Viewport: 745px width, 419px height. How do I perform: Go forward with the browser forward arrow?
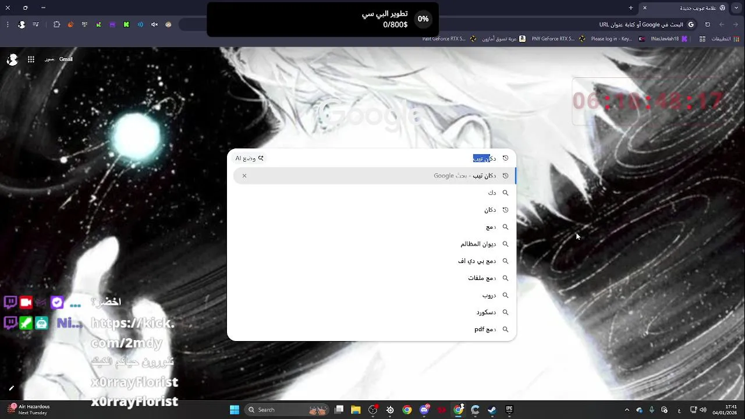[x=722, y=24]
